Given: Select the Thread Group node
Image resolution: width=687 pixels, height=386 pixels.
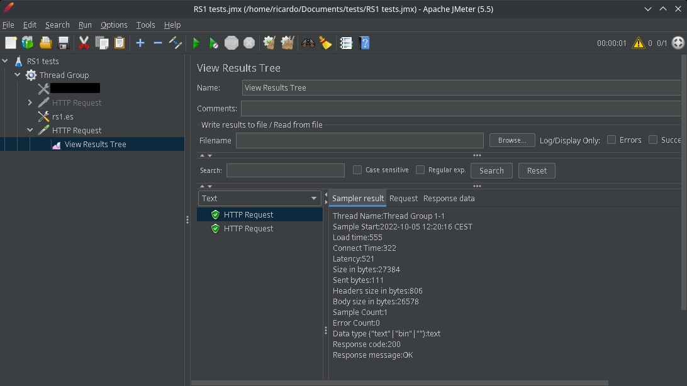Looking at the screenshot, I should point(64,75).
